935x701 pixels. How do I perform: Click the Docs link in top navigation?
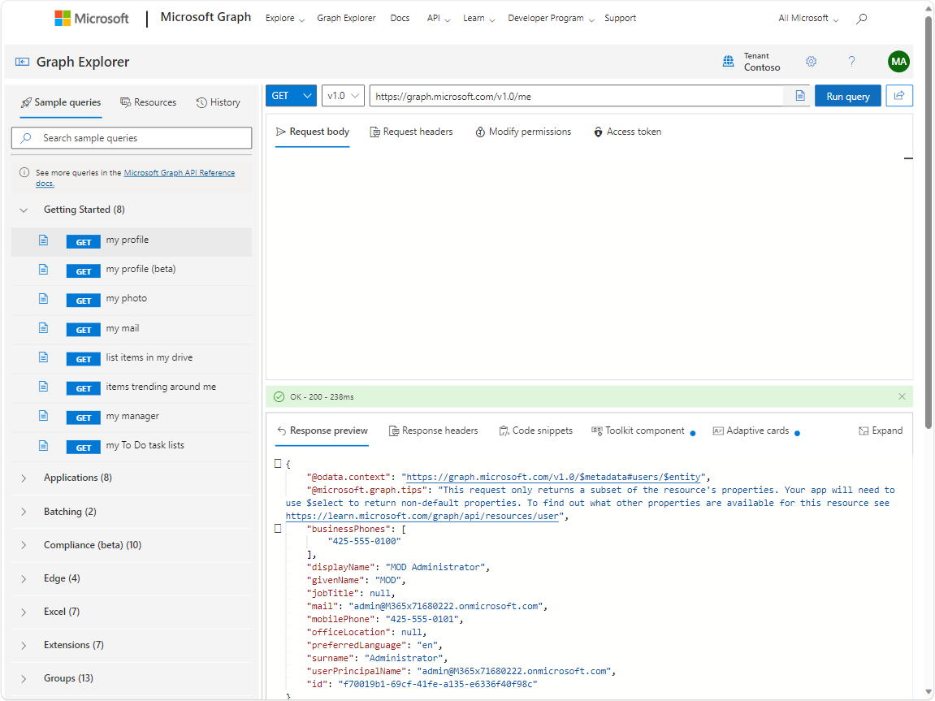[x=400, y=19]
